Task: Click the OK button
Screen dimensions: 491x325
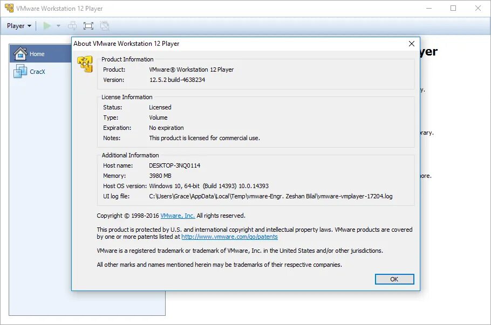Action: pyautogui.click(x=394, y=279)
